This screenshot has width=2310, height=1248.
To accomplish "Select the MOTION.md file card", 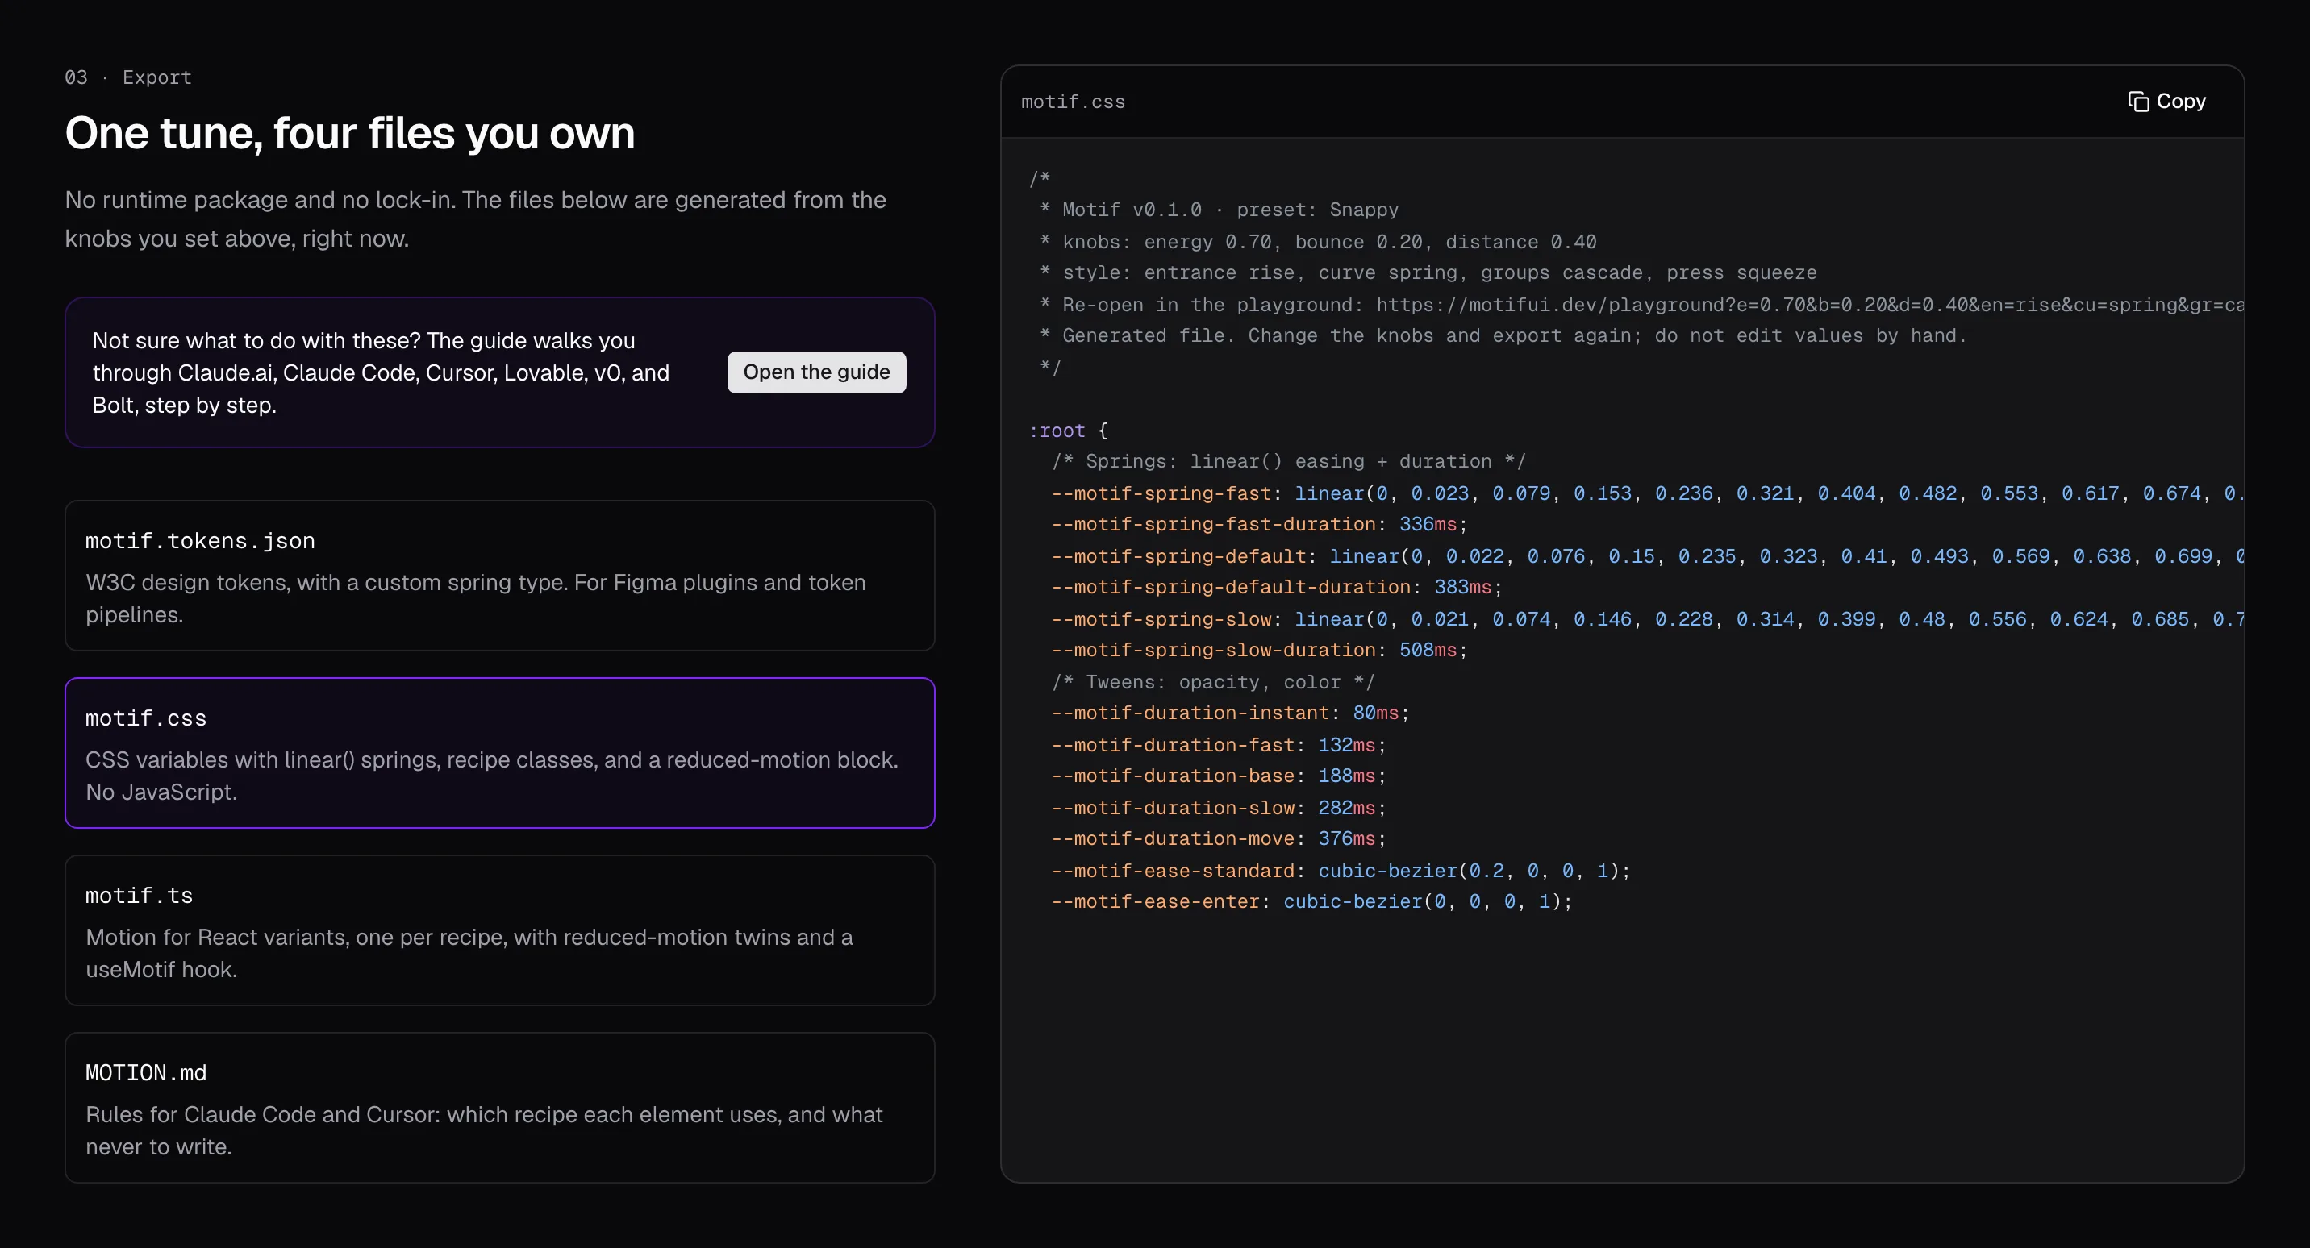I will pyautogui.click(x=499, y=1109).
